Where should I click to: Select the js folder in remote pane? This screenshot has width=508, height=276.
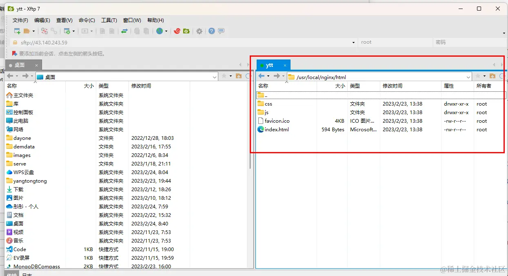263,113
